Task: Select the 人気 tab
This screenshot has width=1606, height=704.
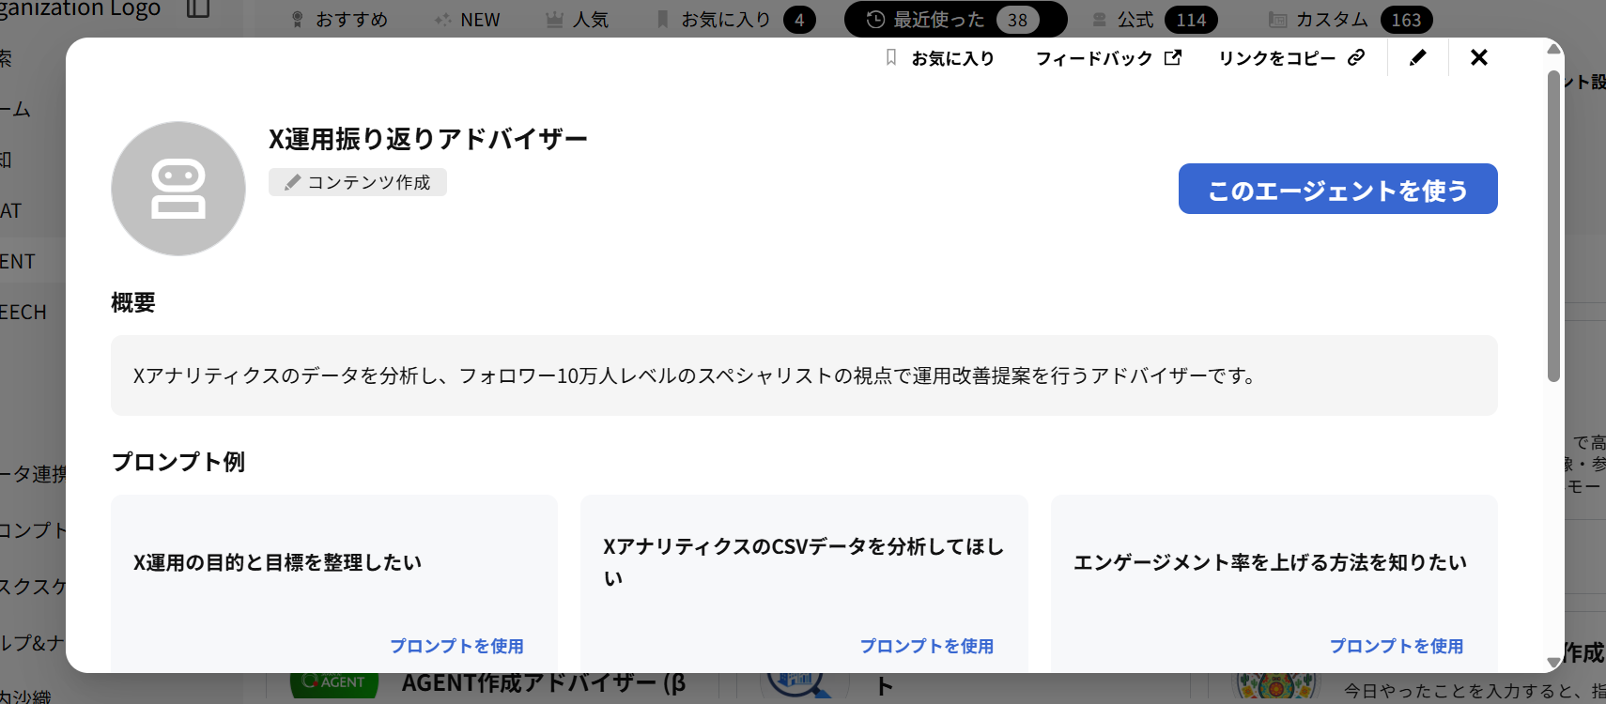Action: (578, 20)
